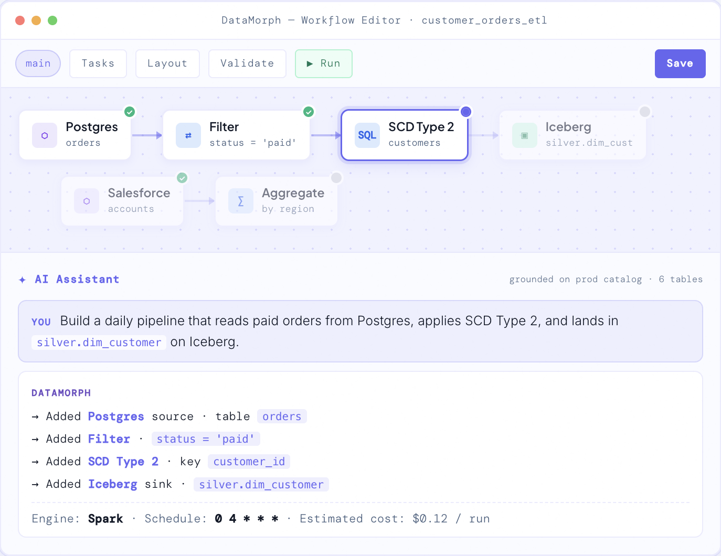
Task: Click the Validate button
Action: point(247,63)
